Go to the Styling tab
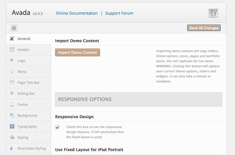The image size is (235, 155). 29,137
